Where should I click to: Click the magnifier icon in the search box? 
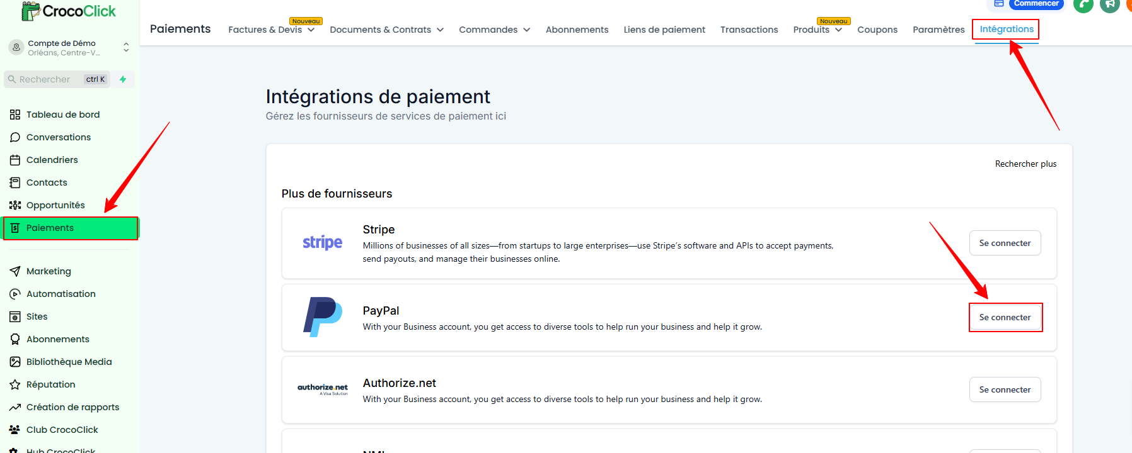(12, 79)
